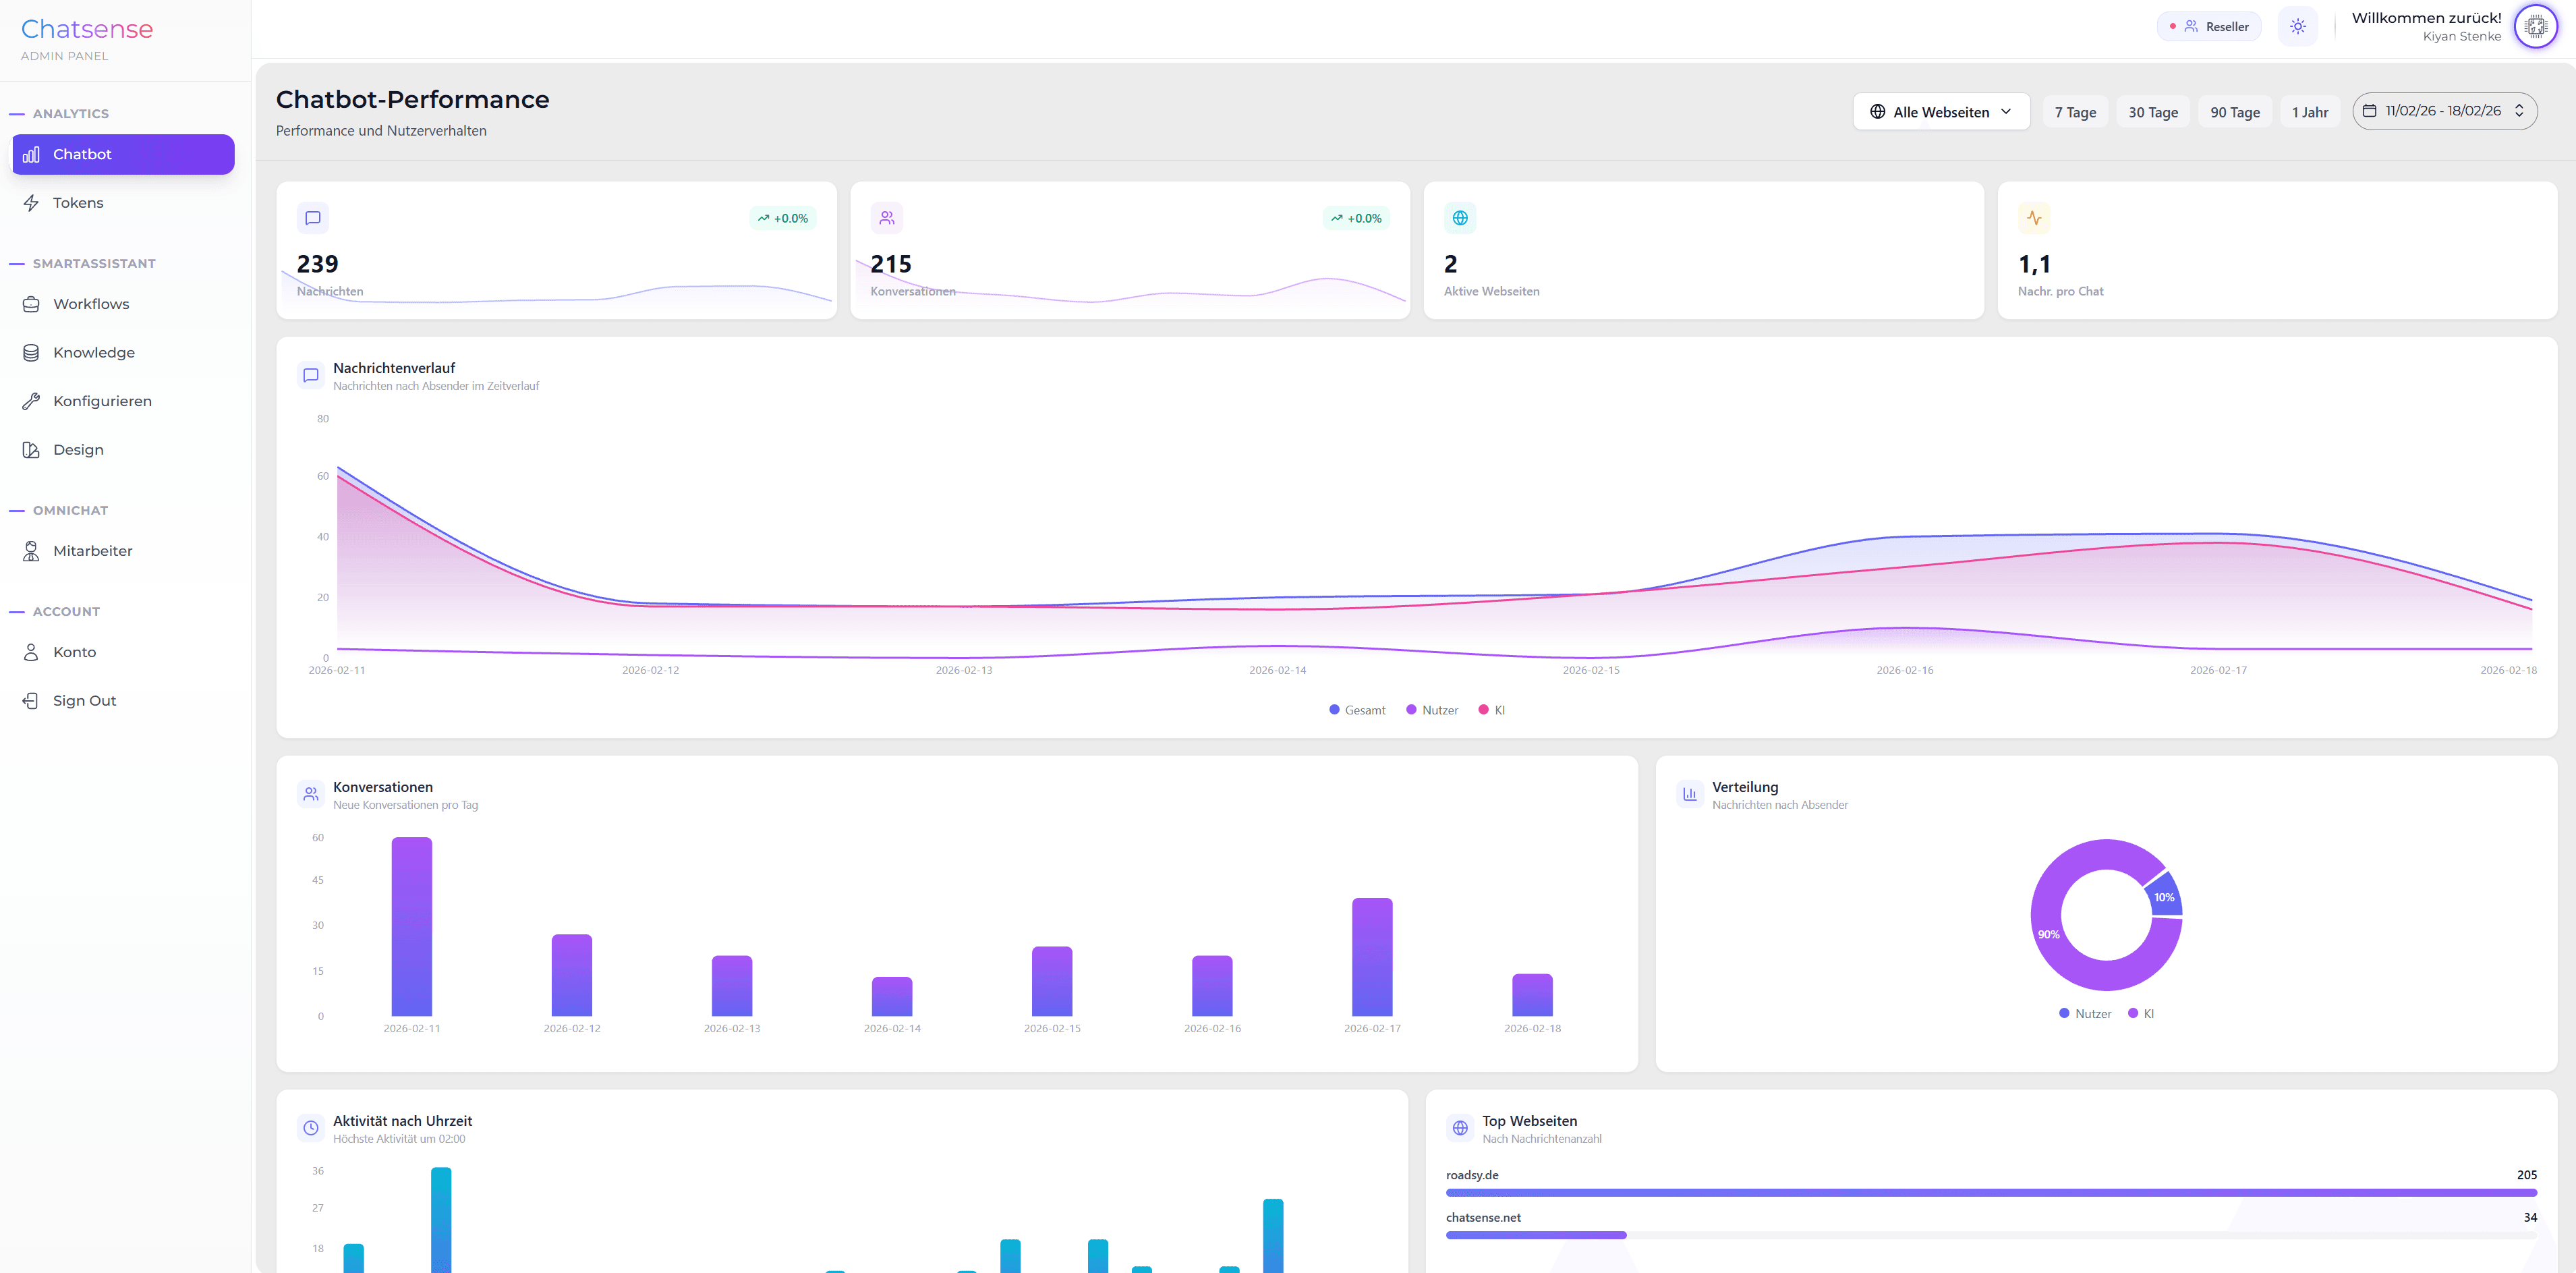Select the Chatbot analytics icon in sidebar

click(x=31, y=154)
